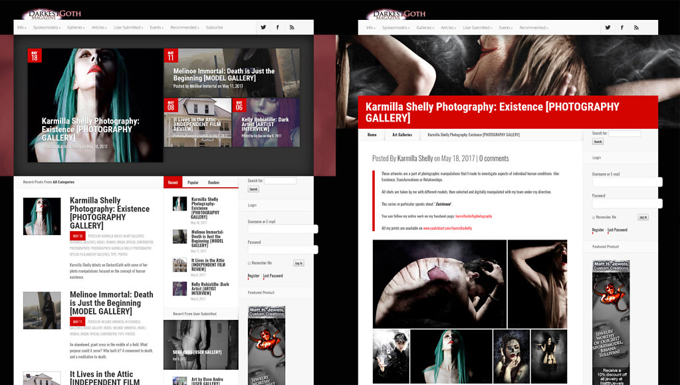680x385 pixels.
Task: Expand Recommended menu on left page
Action: [x=185, y=27]
